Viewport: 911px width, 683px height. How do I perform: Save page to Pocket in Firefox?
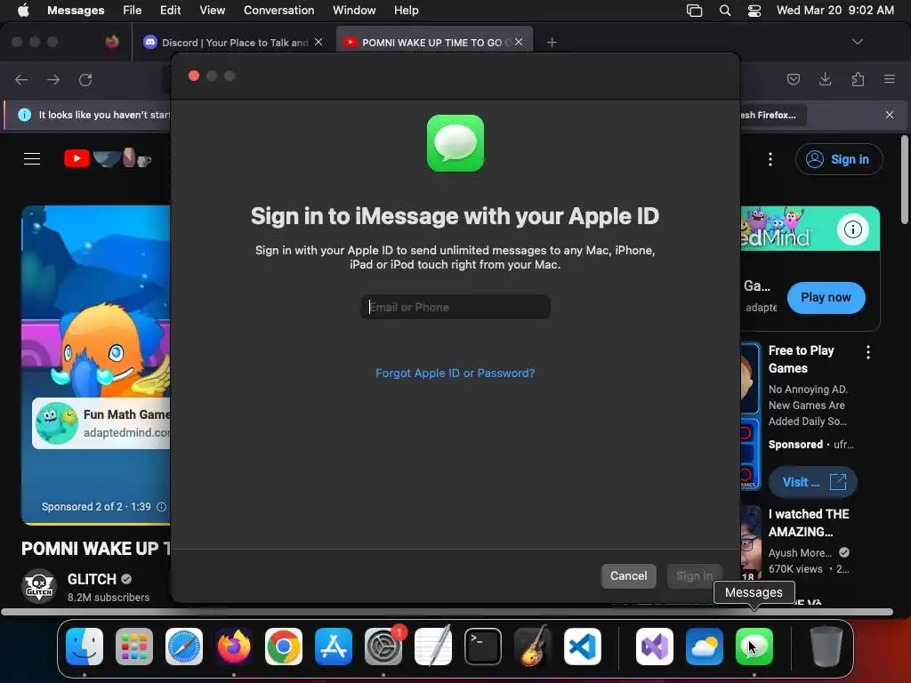point(793,79)
